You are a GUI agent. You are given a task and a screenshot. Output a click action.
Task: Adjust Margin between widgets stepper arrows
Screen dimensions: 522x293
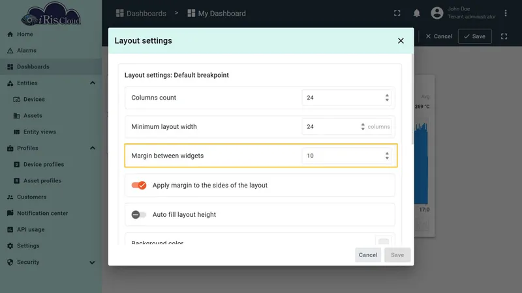387,156
